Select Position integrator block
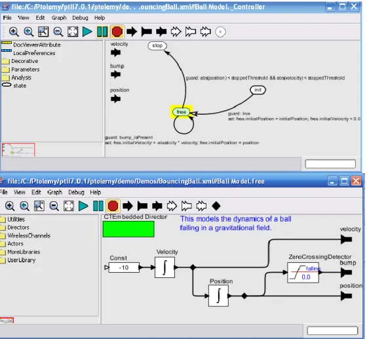 (x=219, y=296)
